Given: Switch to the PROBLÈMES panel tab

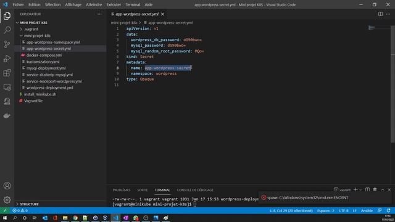Looking at the screenshot, I should click(x=122, y=190).
